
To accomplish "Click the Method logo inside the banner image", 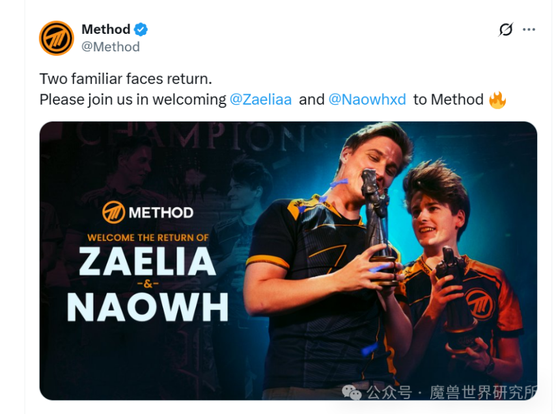I will (x=113, y=213).
